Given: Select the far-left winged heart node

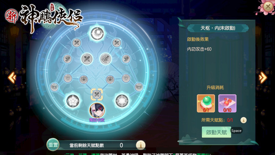Looking at the screenshot, I should click(54, 87).
